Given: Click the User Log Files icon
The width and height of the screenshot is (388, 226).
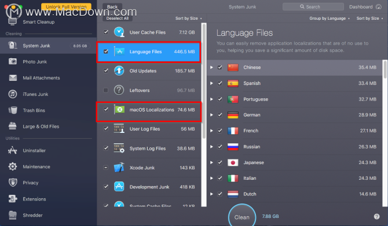Looking at the screenshot, I should pyautogui.click(x=119, y=129).
